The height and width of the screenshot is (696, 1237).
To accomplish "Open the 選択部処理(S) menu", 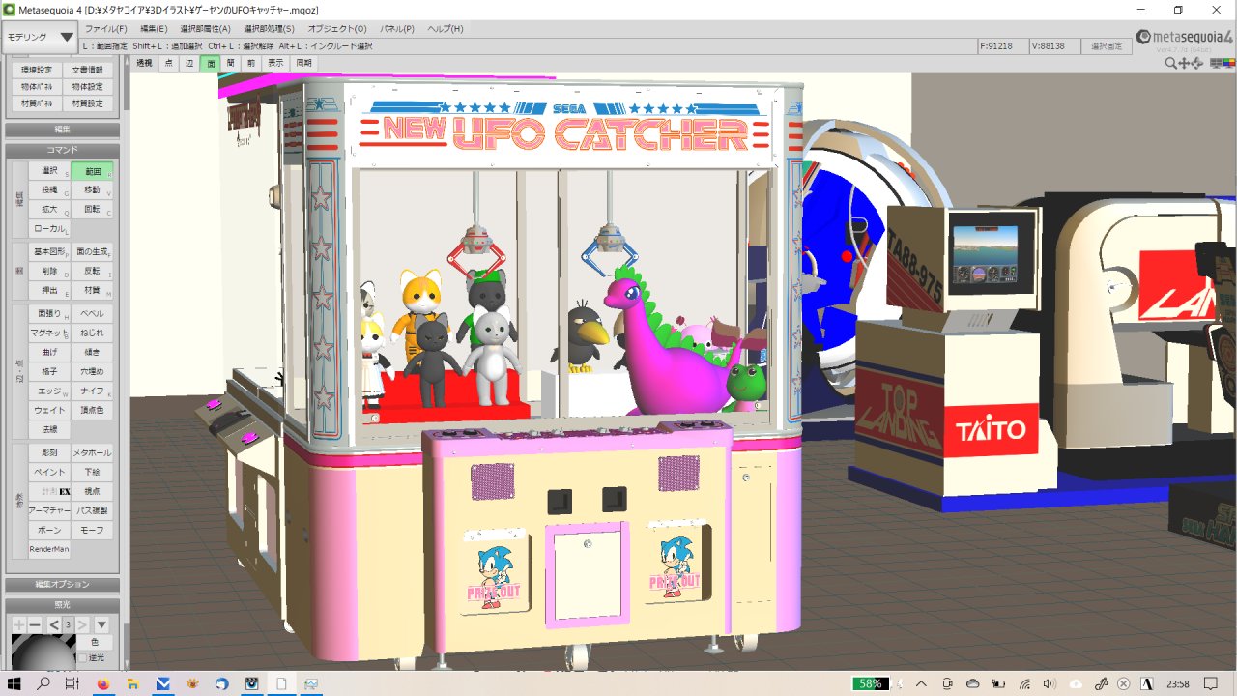I will 269,29.
